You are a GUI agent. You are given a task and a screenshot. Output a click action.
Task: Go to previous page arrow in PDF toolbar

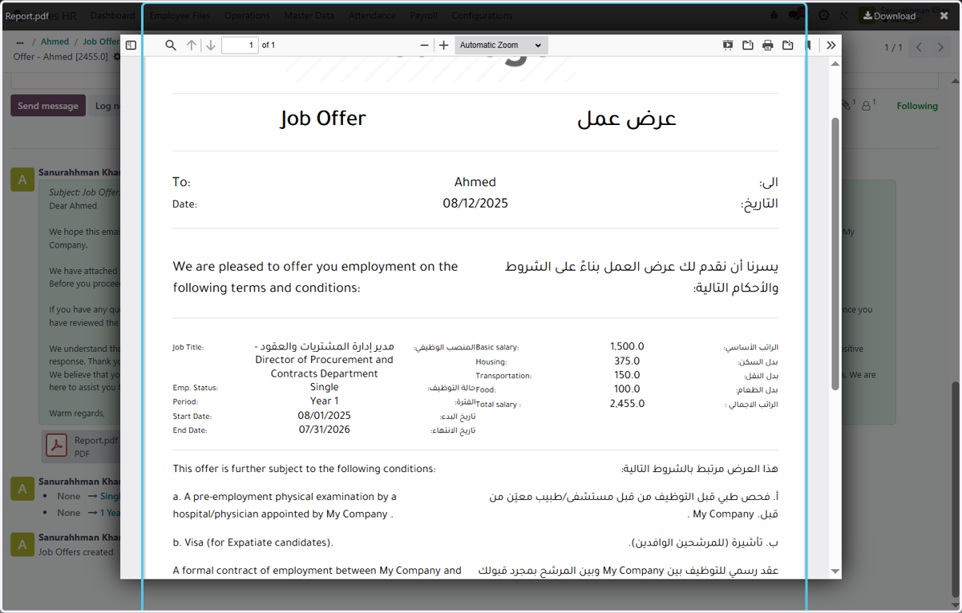click(x=191, y=46)
